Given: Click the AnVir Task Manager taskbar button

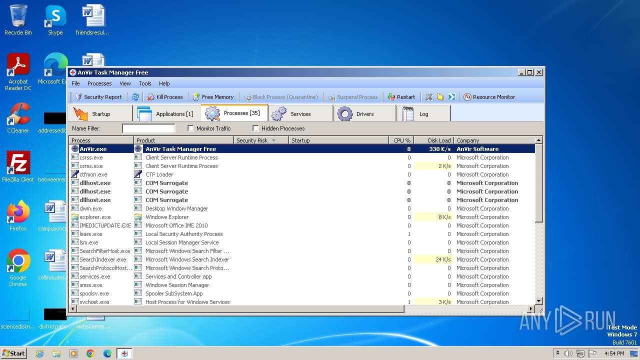Looking at the screenshot, I should click(124, 353).
